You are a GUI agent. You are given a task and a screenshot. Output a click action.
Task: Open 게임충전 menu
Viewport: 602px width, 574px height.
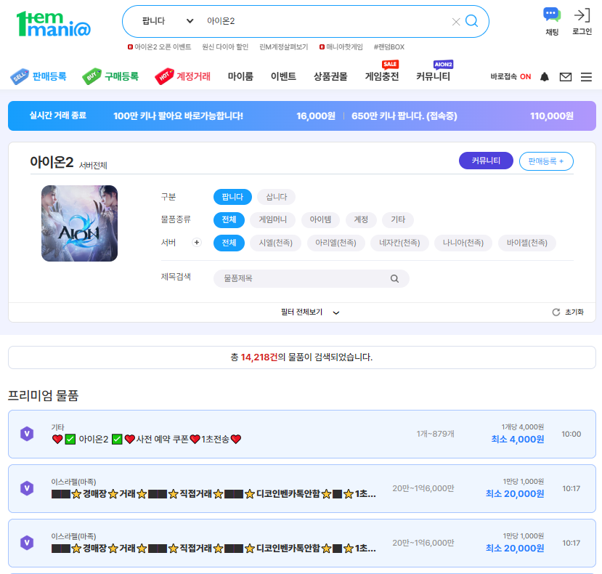point(382,76)
